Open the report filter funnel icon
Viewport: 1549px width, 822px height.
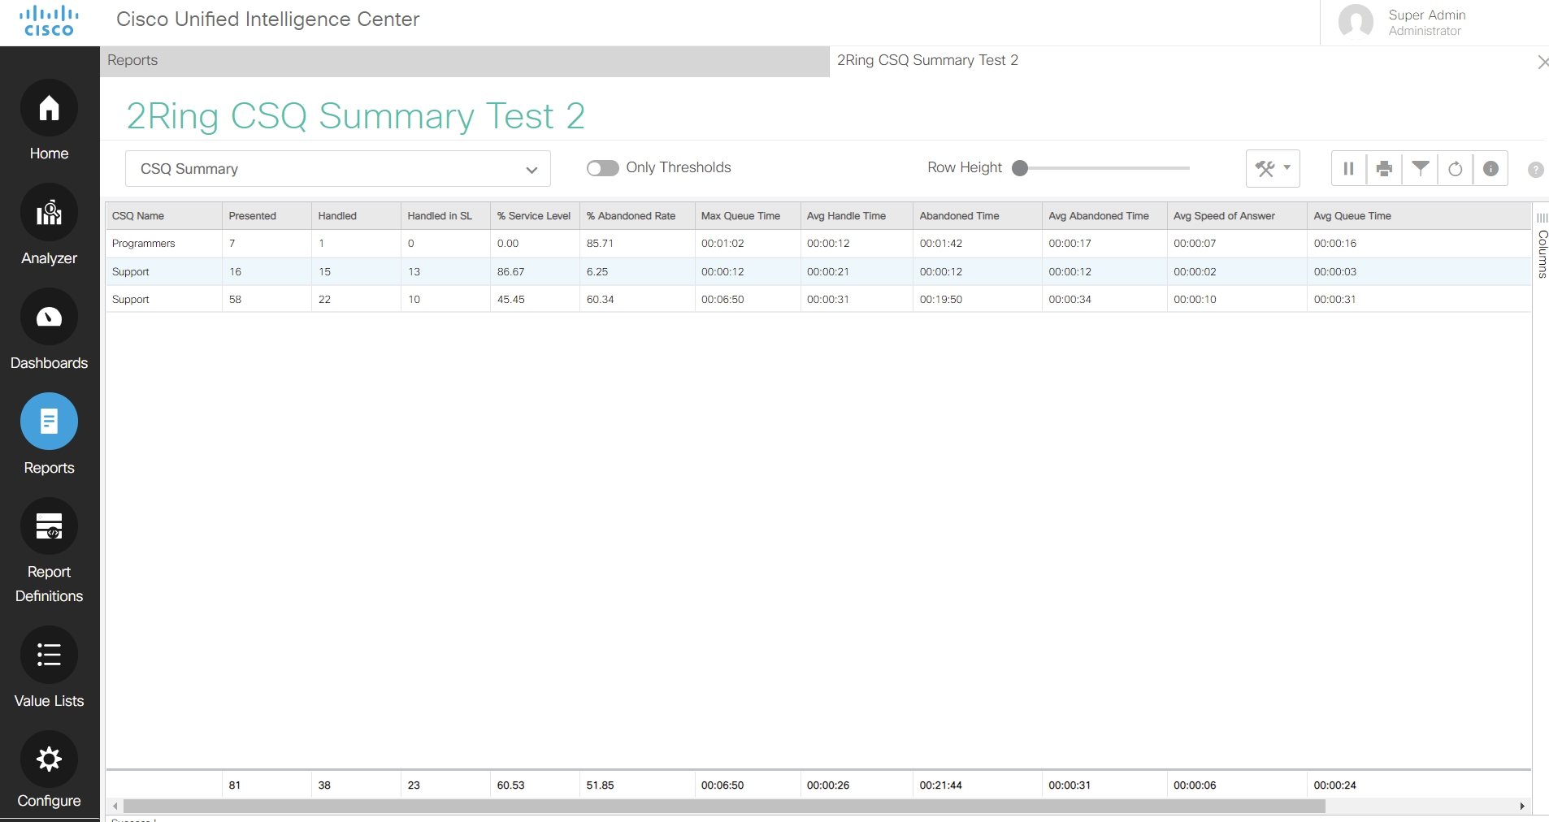[x=1420, y=169]
